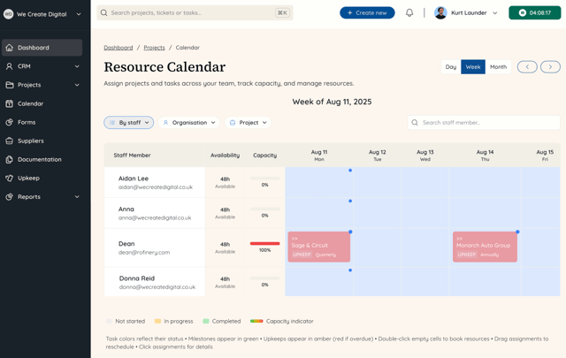Focus the Search projects, tickets or tasks field
The image size is (566, 358).
[x=195, y=13]
